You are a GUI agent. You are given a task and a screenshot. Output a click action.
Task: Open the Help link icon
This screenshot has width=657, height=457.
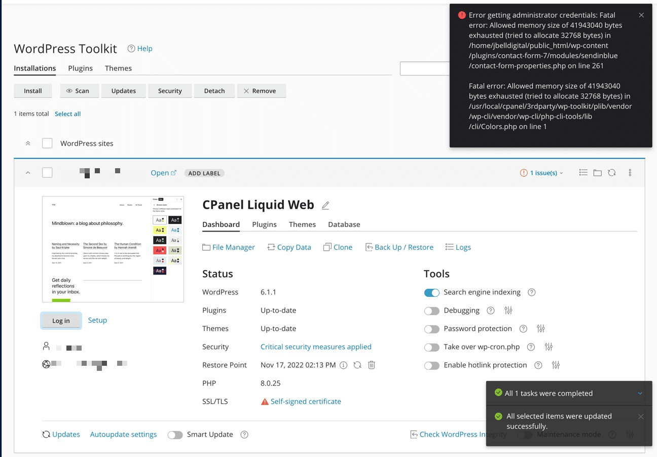[131, 49]
